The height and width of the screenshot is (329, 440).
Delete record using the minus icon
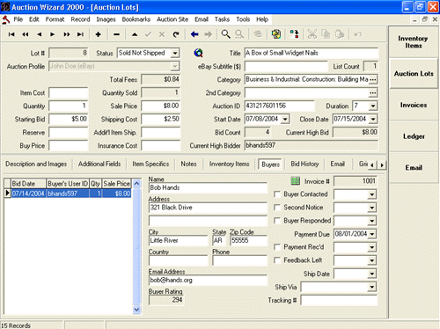click(x=116, y=34)
